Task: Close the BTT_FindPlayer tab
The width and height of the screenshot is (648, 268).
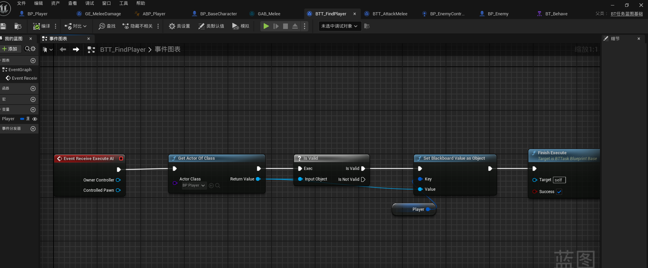Action: (x=355, y=14)
